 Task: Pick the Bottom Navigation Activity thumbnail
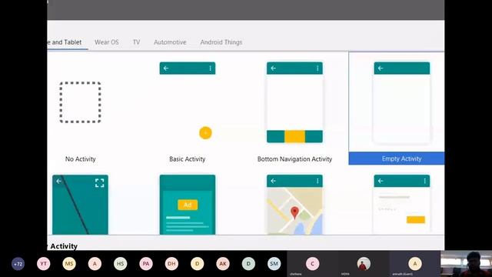294,102
